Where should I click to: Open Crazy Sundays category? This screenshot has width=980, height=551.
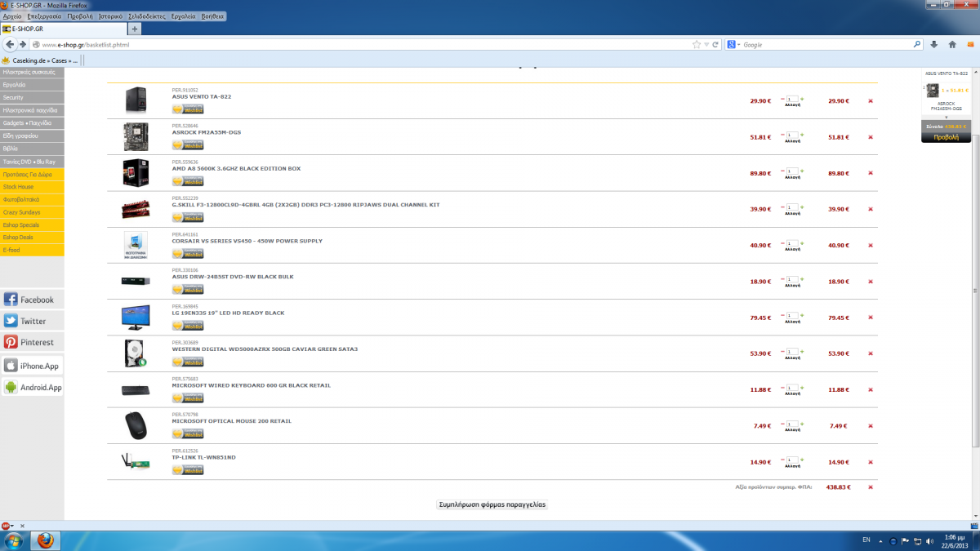pyautogui.click(x=32, y=212)
